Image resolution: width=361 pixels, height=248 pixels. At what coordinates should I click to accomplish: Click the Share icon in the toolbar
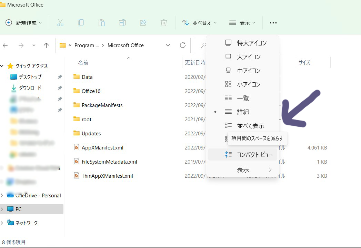click(x=143, y=23)
